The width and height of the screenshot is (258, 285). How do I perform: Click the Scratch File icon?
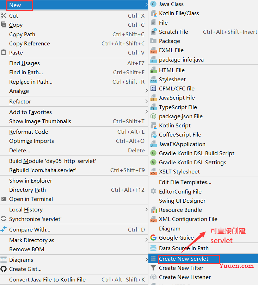pyautogui.click(x=153, y=32)
